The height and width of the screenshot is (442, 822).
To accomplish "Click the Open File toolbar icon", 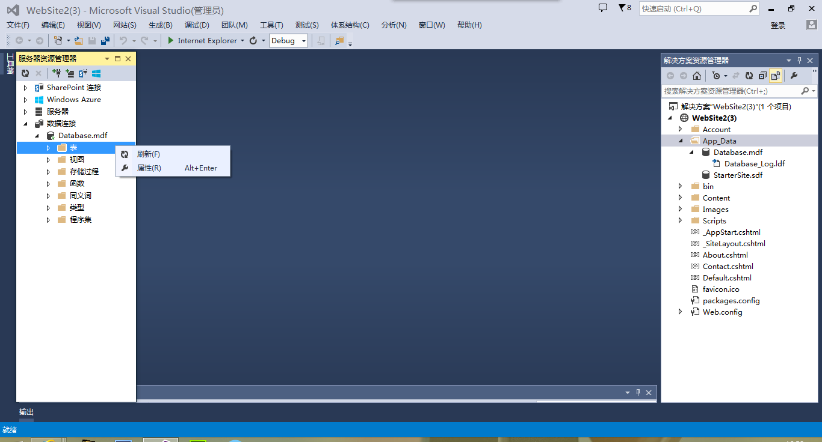I will coord(79,40).
